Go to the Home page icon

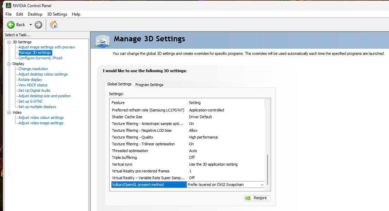point(53,24)
